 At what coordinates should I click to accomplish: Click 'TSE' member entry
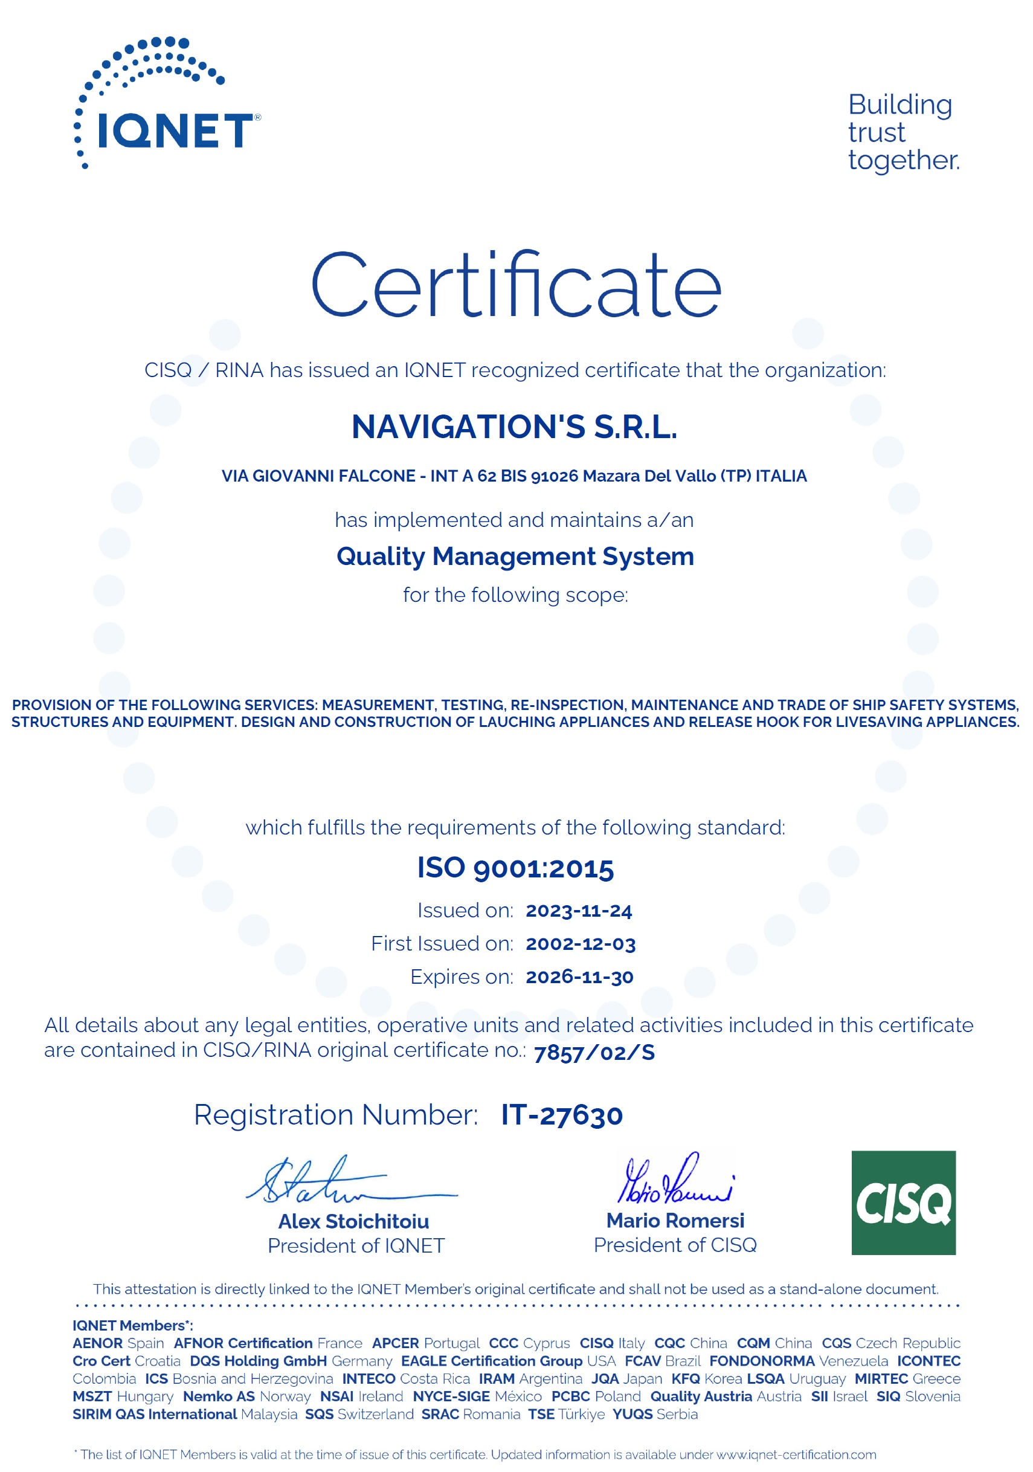(541, 1415)
